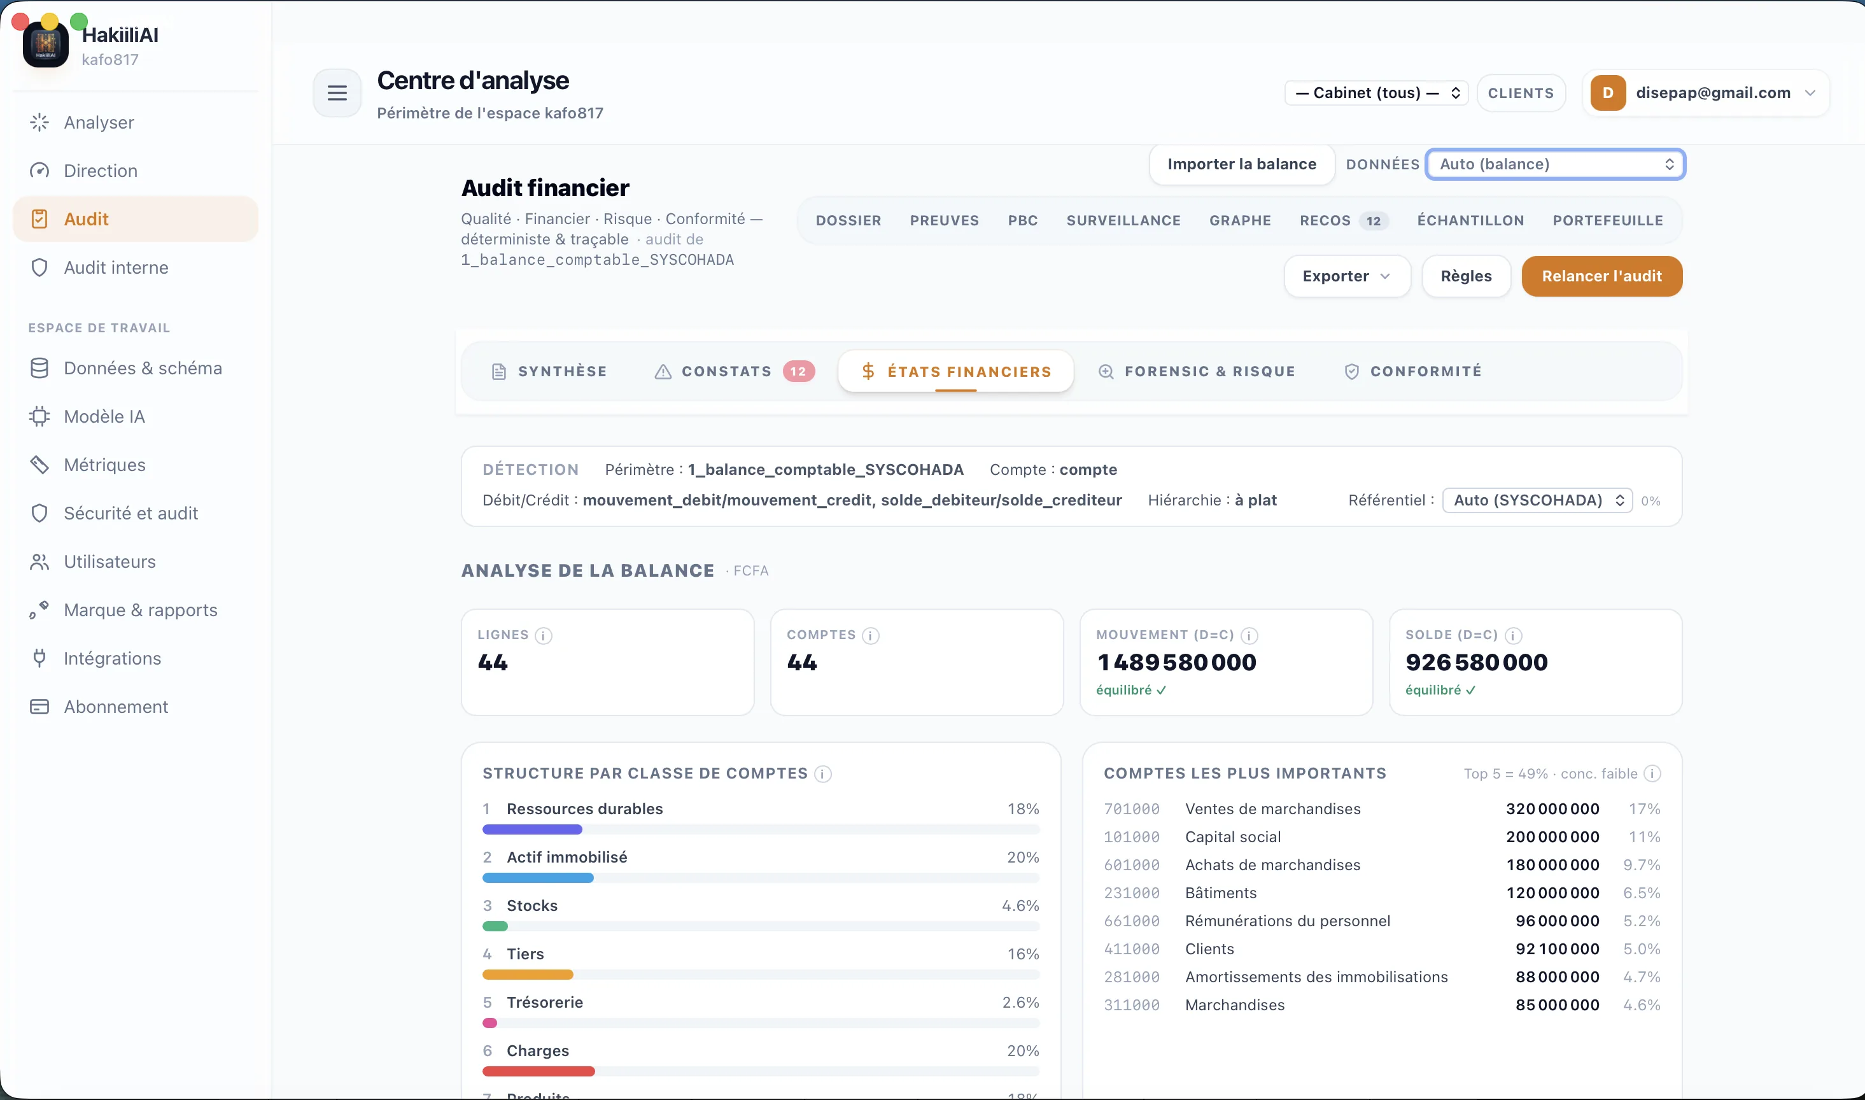Screen dimensions: 1865x1100
Task: Click the Analyser sparkle icon in sidebar
Action: pos(39,122)
